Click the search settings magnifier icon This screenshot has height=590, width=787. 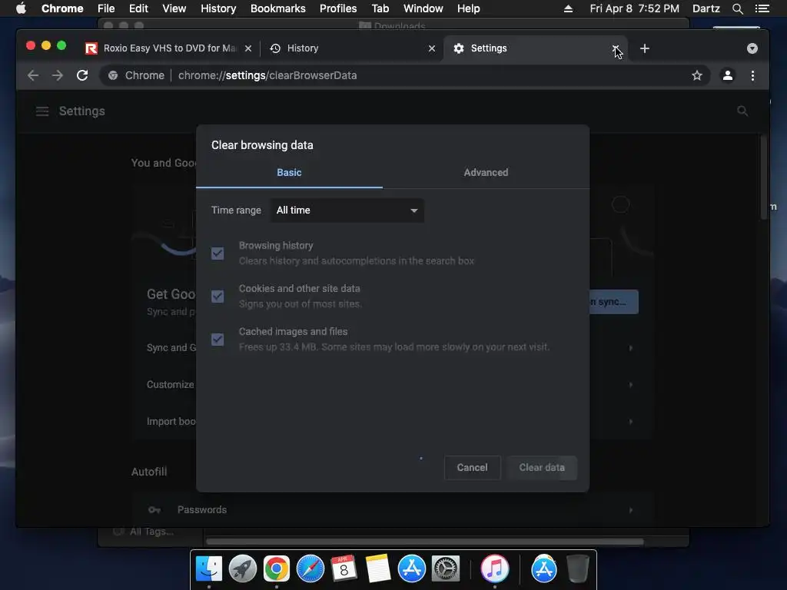tap(742, 111)
